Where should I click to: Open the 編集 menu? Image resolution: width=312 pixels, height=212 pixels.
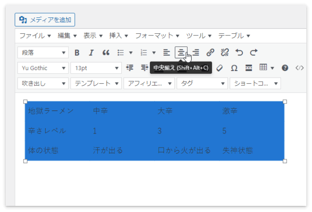[x=67, y=36]
